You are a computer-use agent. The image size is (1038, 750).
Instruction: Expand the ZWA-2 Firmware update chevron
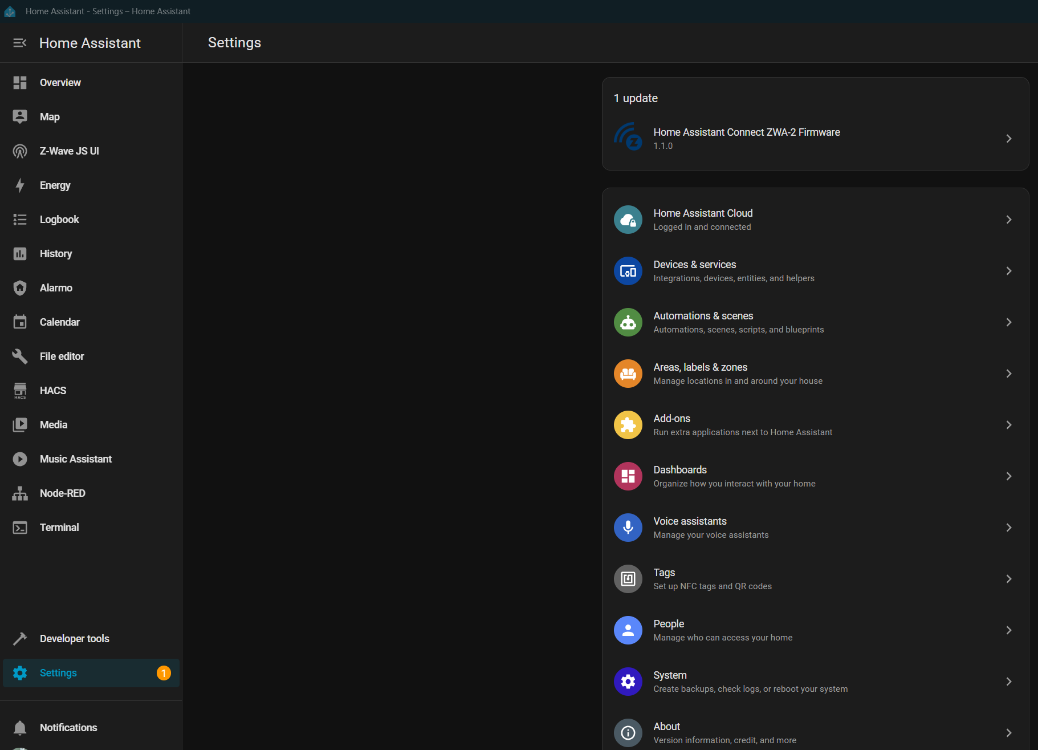pyautogui.click(x=1008, y=139)
